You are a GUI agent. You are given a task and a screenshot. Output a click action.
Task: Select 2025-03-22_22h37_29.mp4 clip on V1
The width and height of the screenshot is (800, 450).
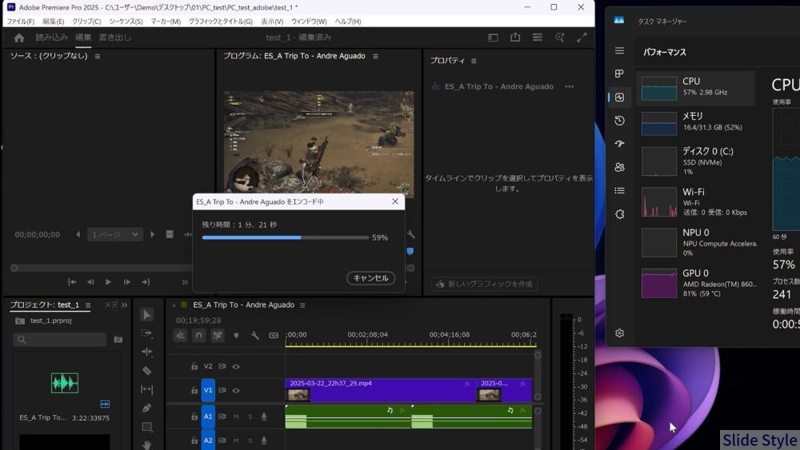point(379,390)
